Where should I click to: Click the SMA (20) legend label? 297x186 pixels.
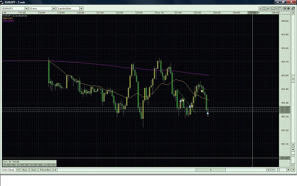[x=8, y=18]
